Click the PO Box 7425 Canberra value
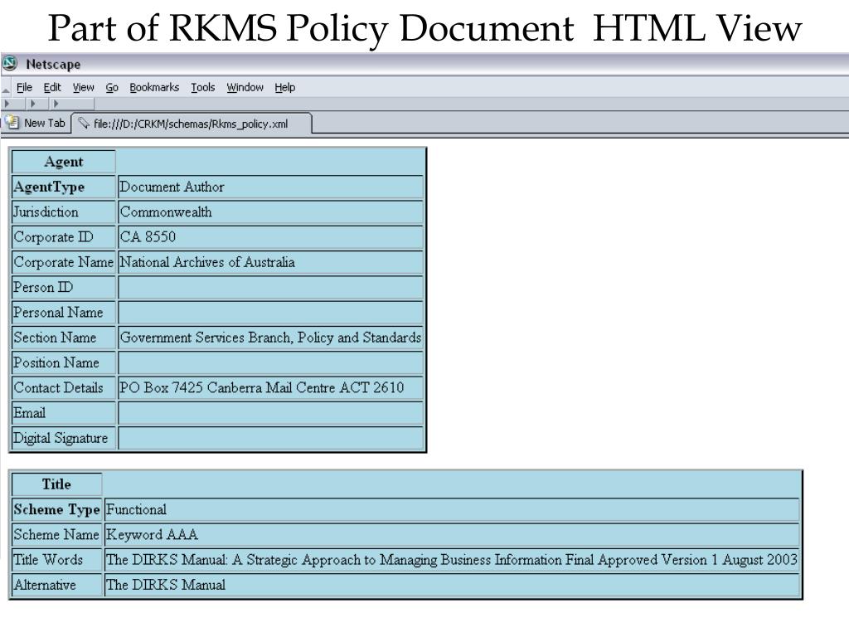Viewport: 849px width, 637px height. (x=261, y=388)
